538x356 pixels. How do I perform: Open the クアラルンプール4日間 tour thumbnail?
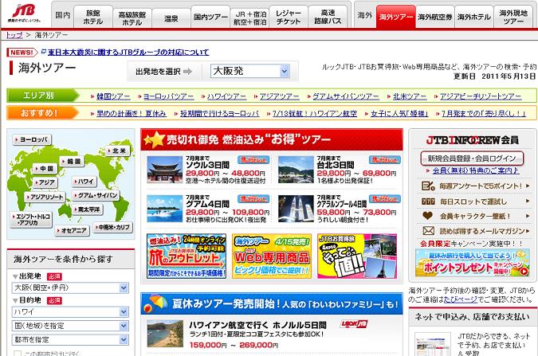coord(296,209)
